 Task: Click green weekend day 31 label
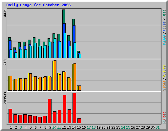157,127
